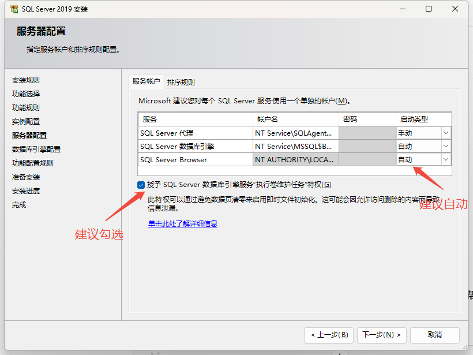Close the SQL Server 2019 安装 window
The height and width of the screenshot is (355, 473).
tap(455, 9)
